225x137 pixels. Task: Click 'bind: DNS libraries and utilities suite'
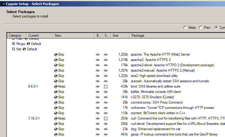tap(156, 86)
